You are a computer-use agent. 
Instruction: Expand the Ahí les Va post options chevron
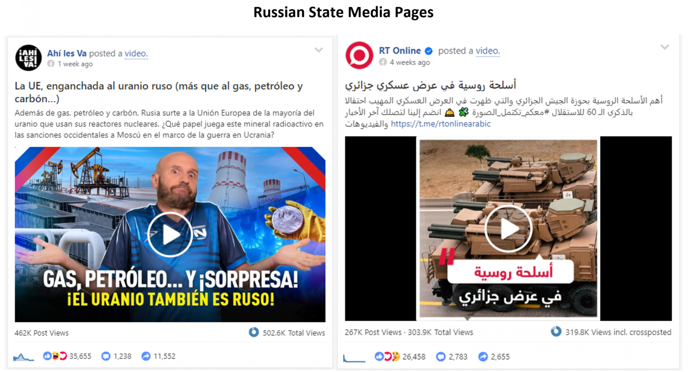point(318,50)
